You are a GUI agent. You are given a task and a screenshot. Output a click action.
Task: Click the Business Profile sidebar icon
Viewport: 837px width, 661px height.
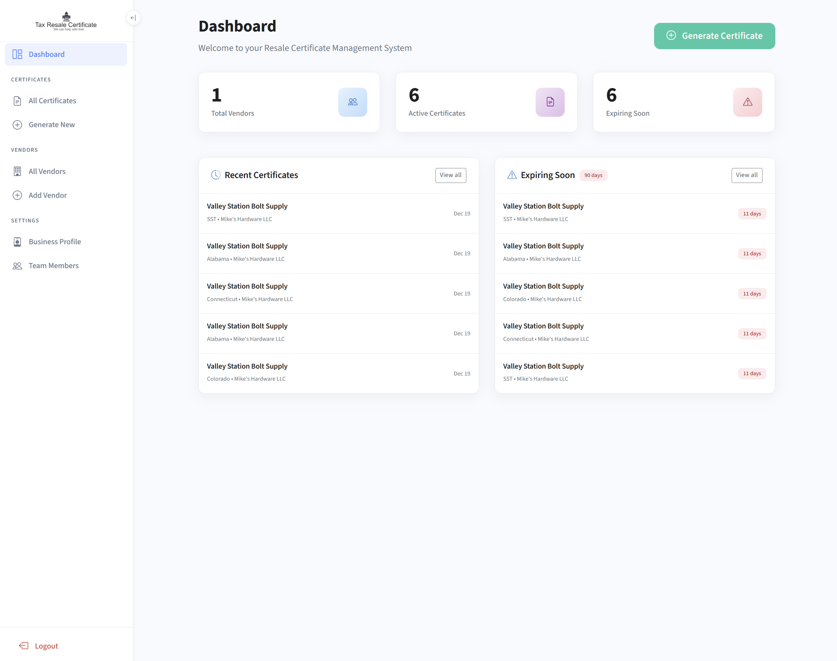[17, 242]
